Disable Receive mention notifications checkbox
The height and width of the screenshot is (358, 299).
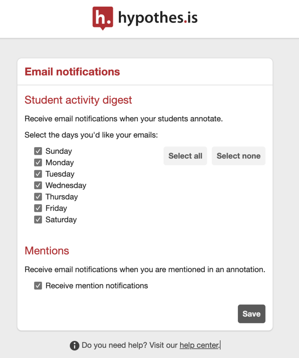[x=38, y=286]
